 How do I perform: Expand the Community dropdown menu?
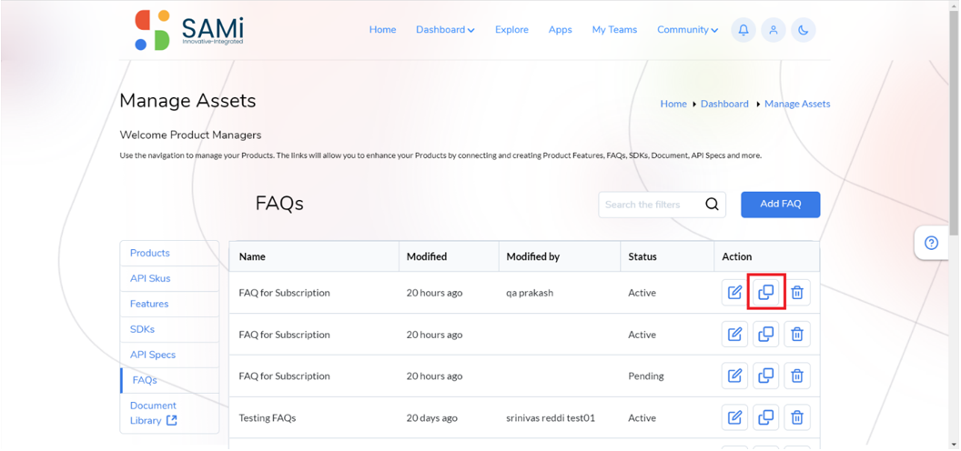pos(688,29)
